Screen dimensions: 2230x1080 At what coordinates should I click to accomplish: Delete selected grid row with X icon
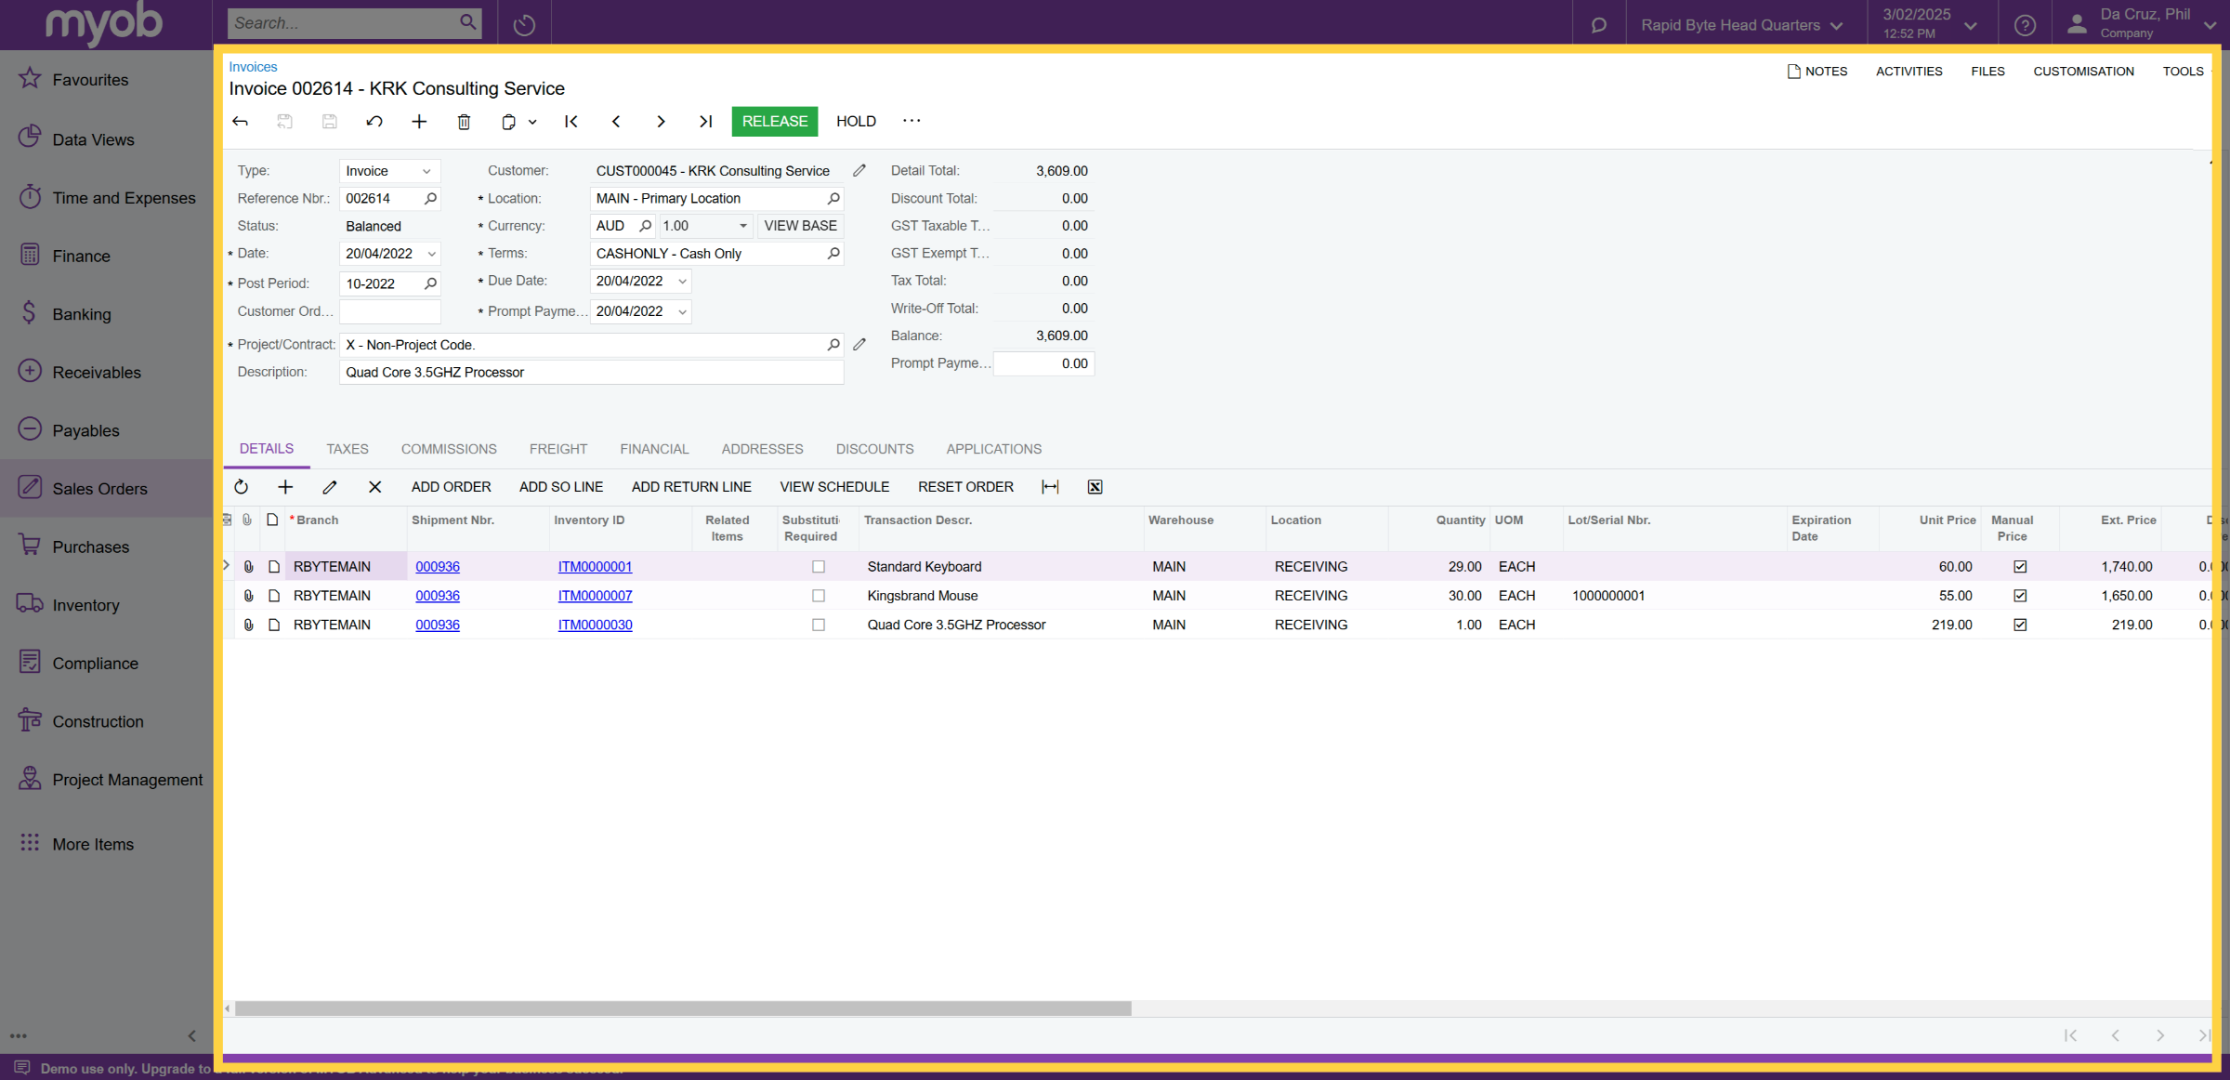click(374, 487)
